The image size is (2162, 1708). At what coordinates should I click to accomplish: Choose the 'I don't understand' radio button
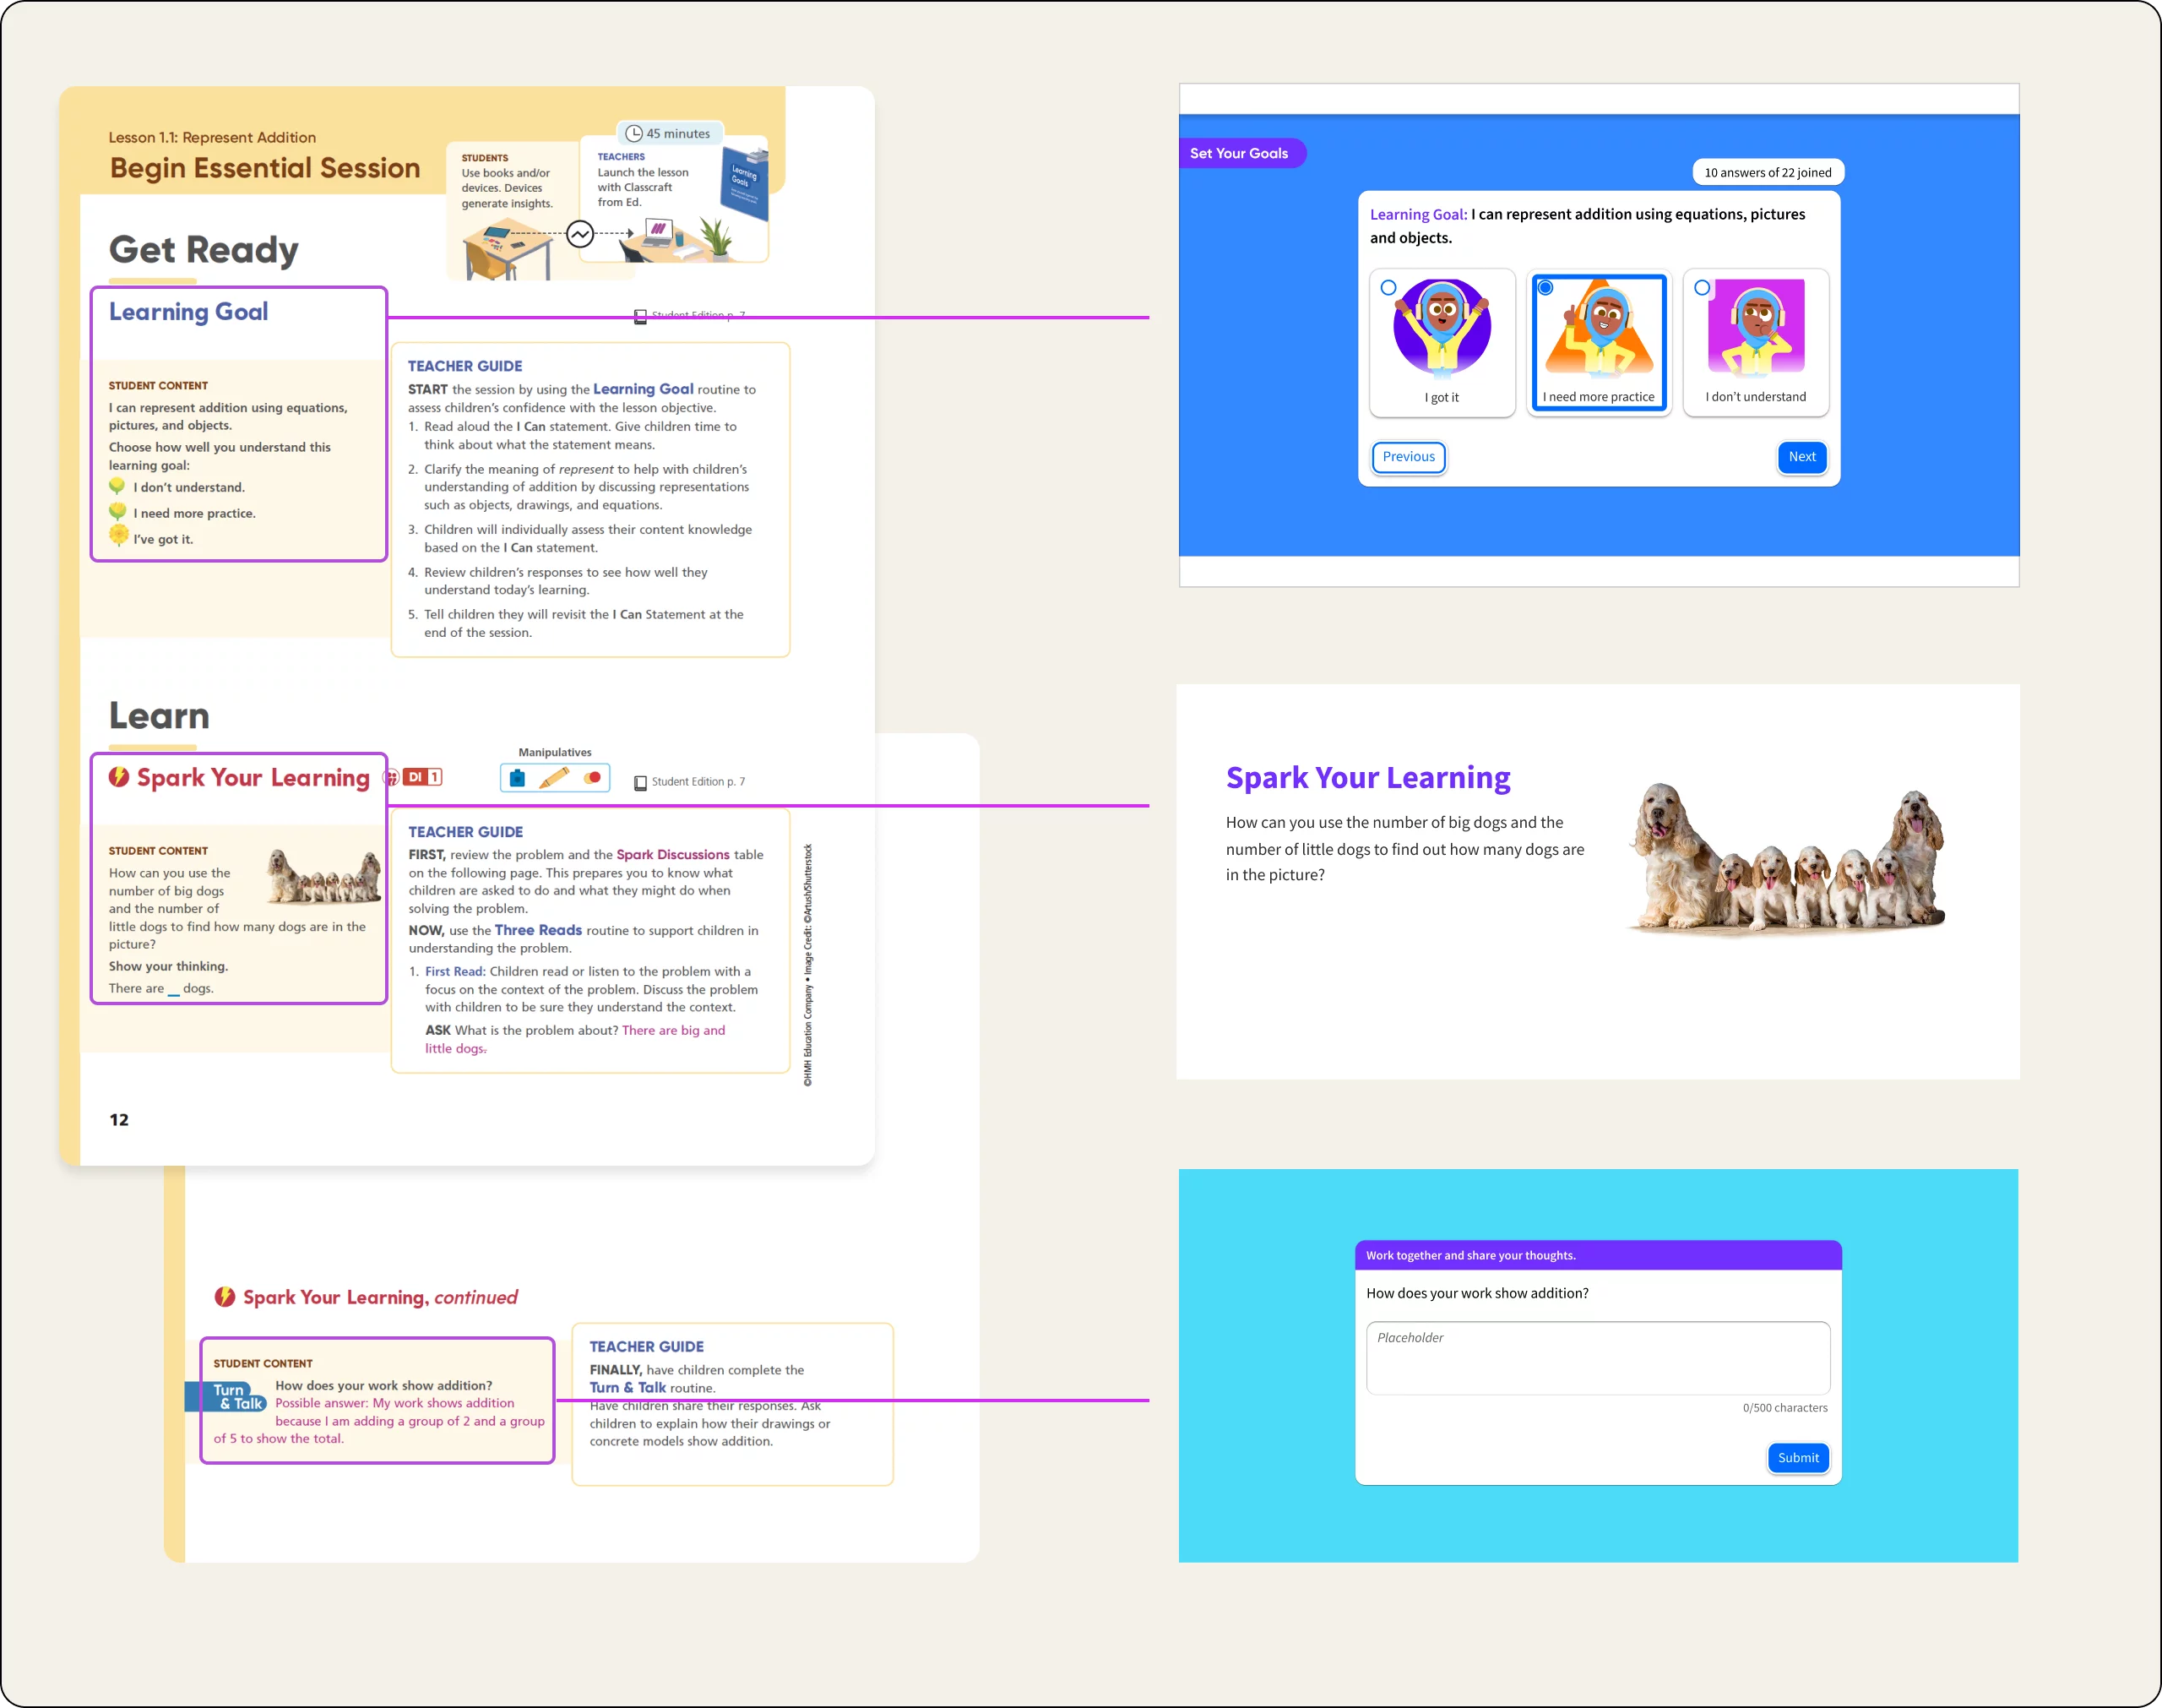coord(1703,288)
